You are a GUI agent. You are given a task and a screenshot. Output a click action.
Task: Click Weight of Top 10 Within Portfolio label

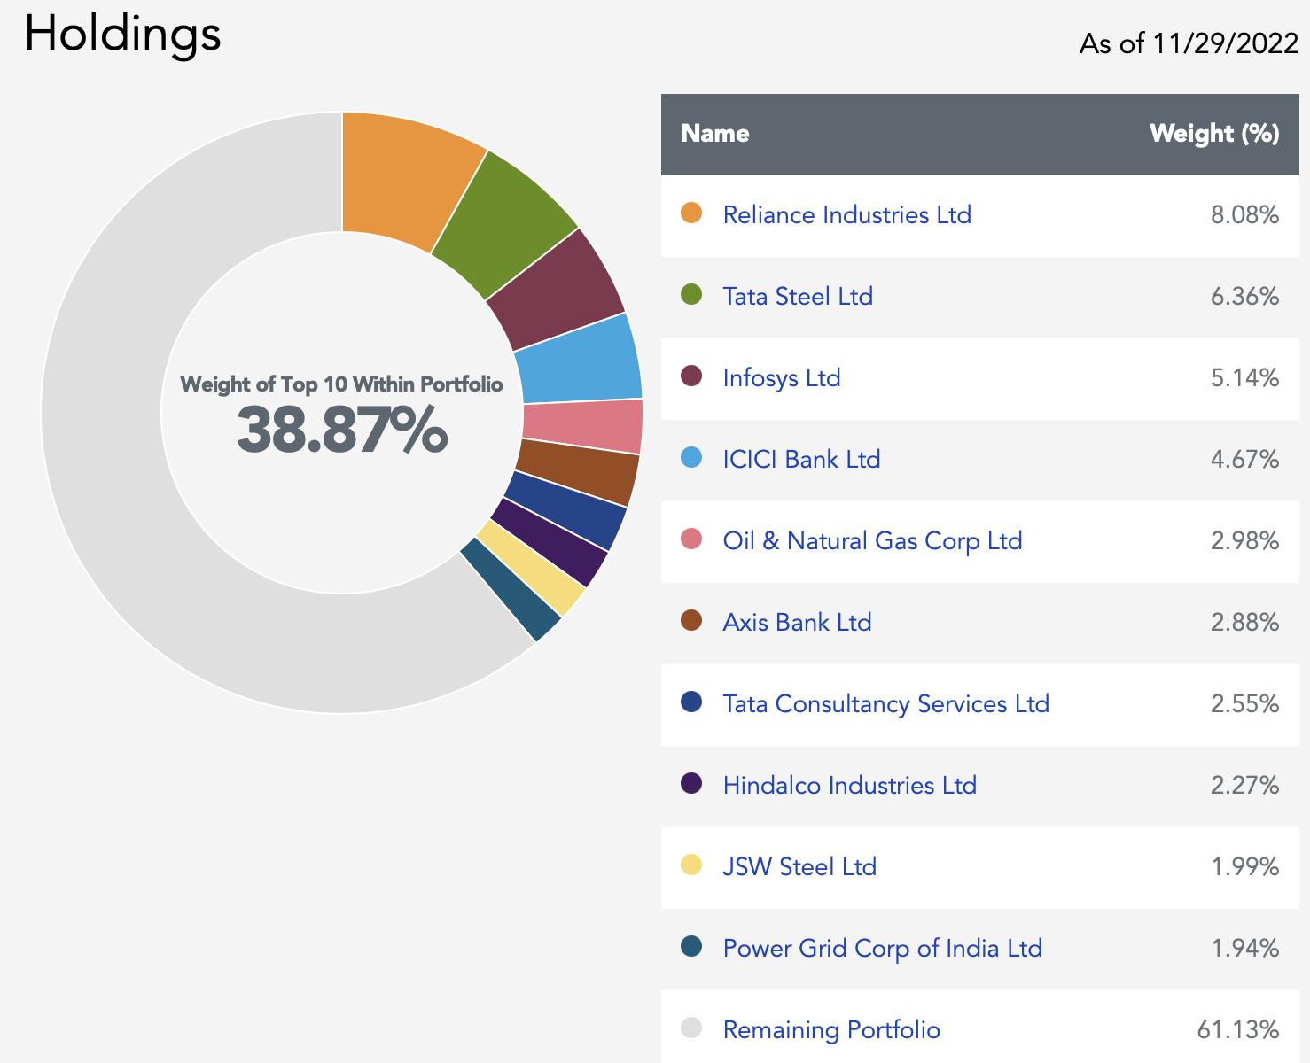pyautogui.click(x=342, y=384)
